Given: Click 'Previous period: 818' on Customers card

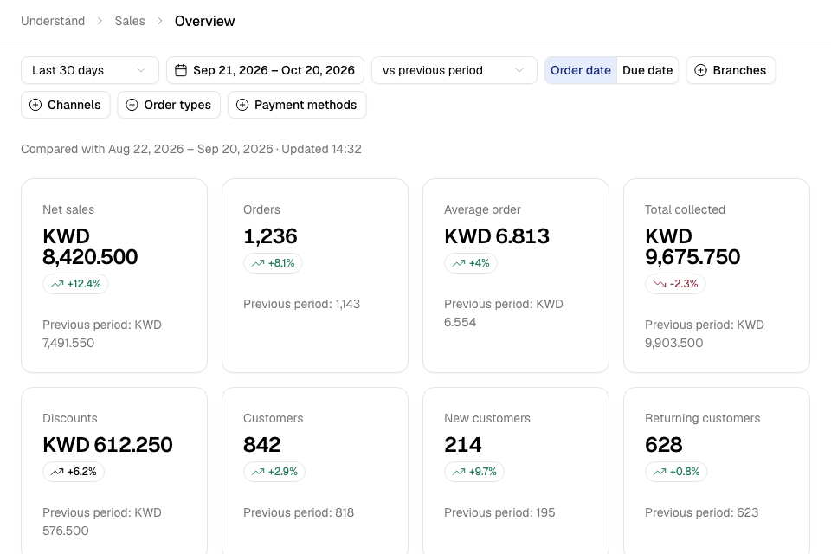Looking at the screenshot, I should pos(299,513).
